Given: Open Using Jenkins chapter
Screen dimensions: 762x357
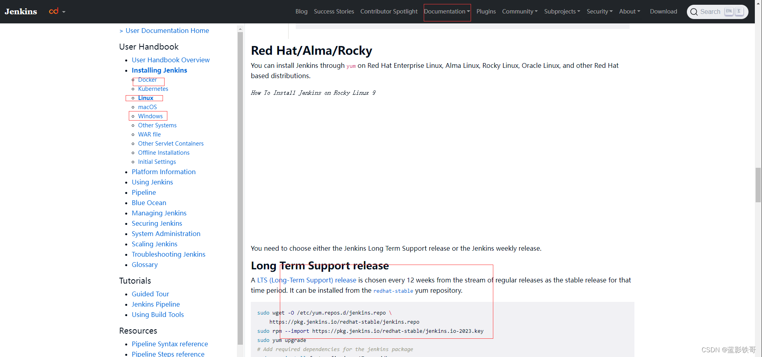Looking at the screenshot, I should pos(152,182).
